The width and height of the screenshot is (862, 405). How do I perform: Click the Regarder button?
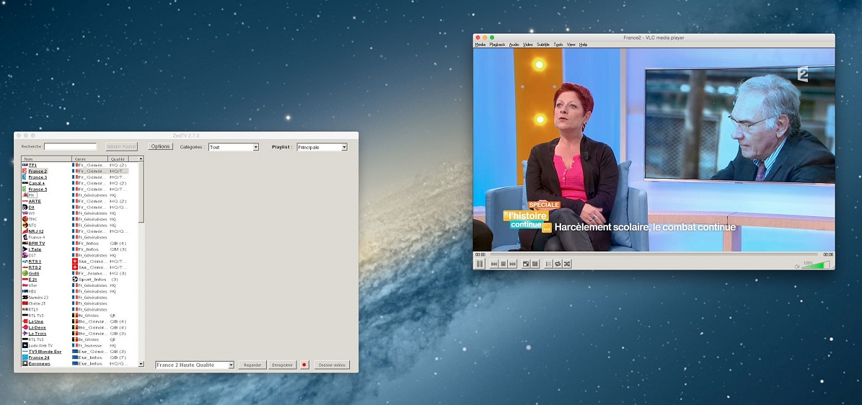click(252, 365)
